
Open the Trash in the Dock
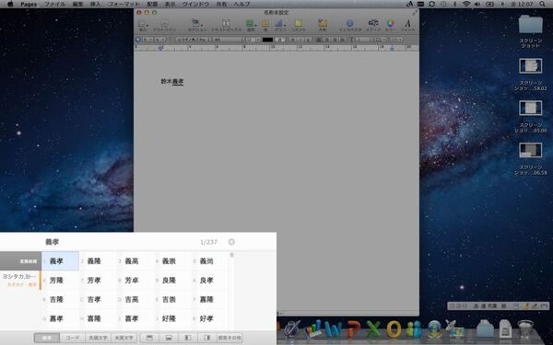[525, 328]
